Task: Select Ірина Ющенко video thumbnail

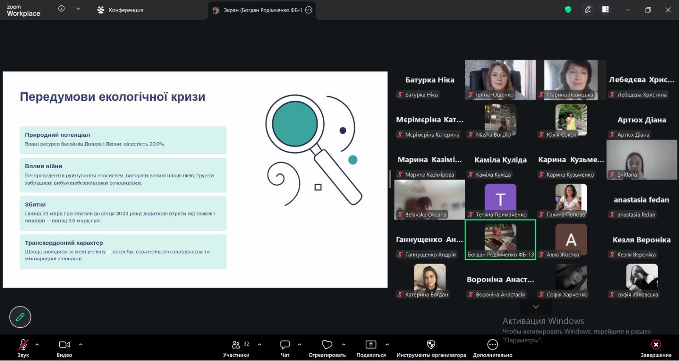Action: tap(500, 79)
